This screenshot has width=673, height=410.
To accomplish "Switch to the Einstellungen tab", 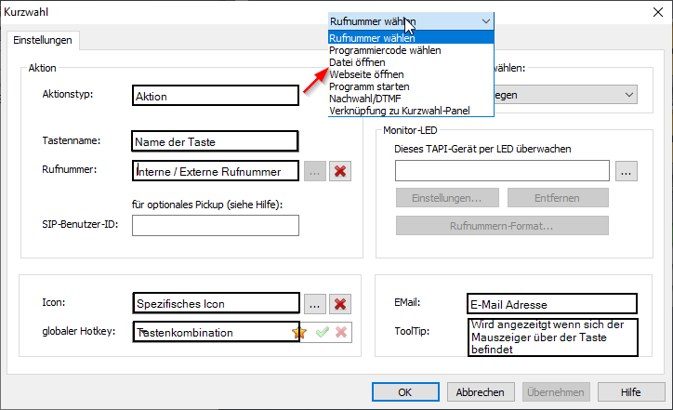I will pos(42,41).
